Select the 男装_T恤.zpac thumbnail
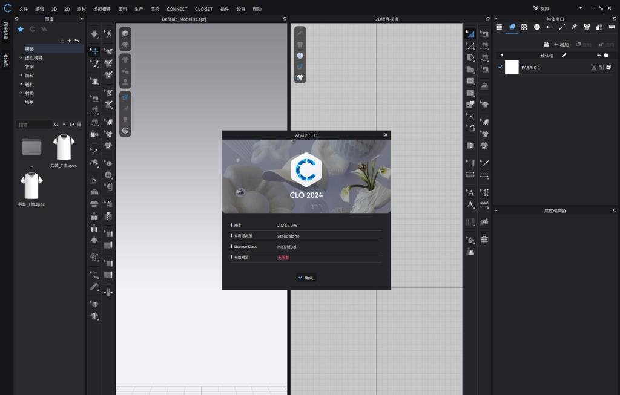This screenshot has width=620, height=395. point(31,186)
